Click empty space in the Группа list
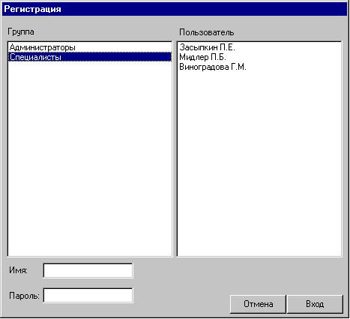The height and width of the screenshot is (319, 350). click(90, 158)
